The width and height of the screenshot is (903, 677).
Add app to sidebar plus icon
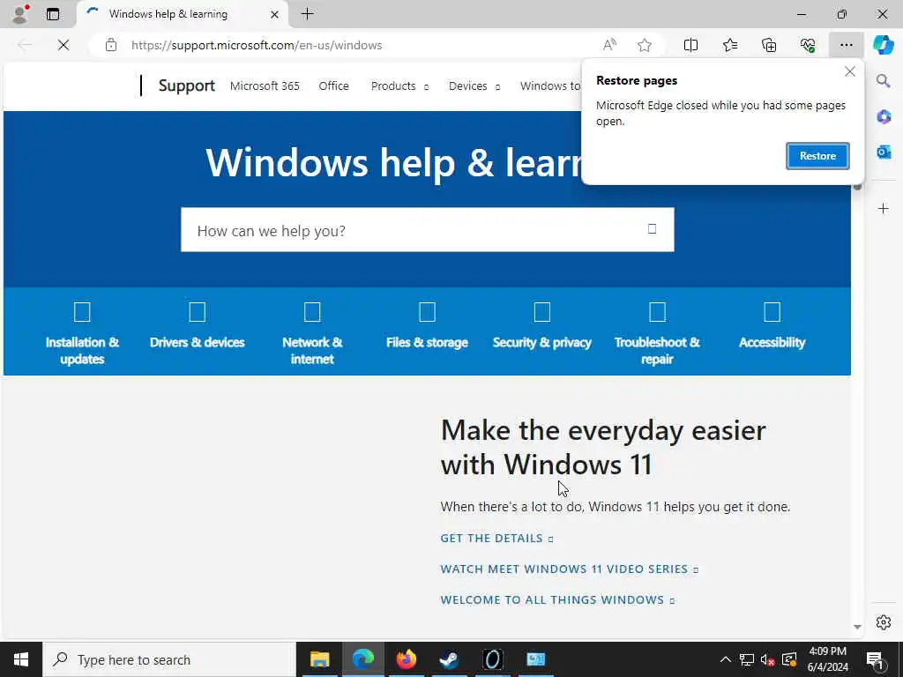(884, 208)
